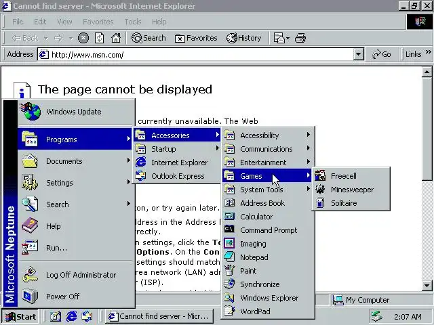Image resolution: width=434 pixels, height=325 pixels.
Task: Expand the Search submenu arrow in Start menu
Action: 128,204
